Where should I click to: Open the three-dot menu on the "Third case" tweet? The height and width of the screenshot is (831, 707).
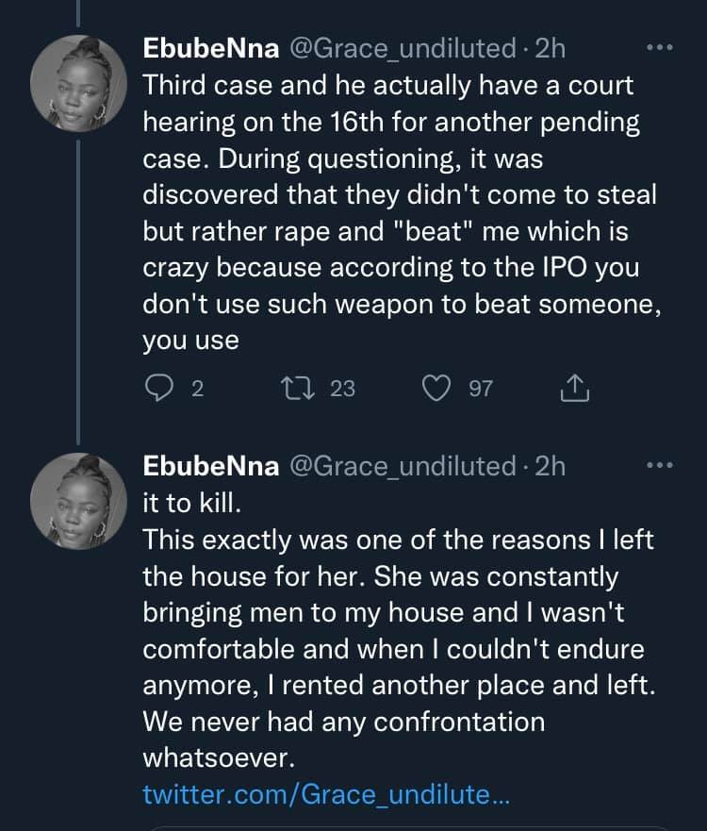659,46
